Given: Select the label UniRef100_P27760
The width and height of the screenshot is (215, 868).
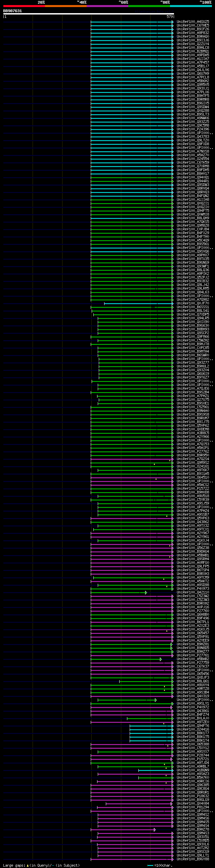Looking at the screenshot, I should click(x=193, y=611).
